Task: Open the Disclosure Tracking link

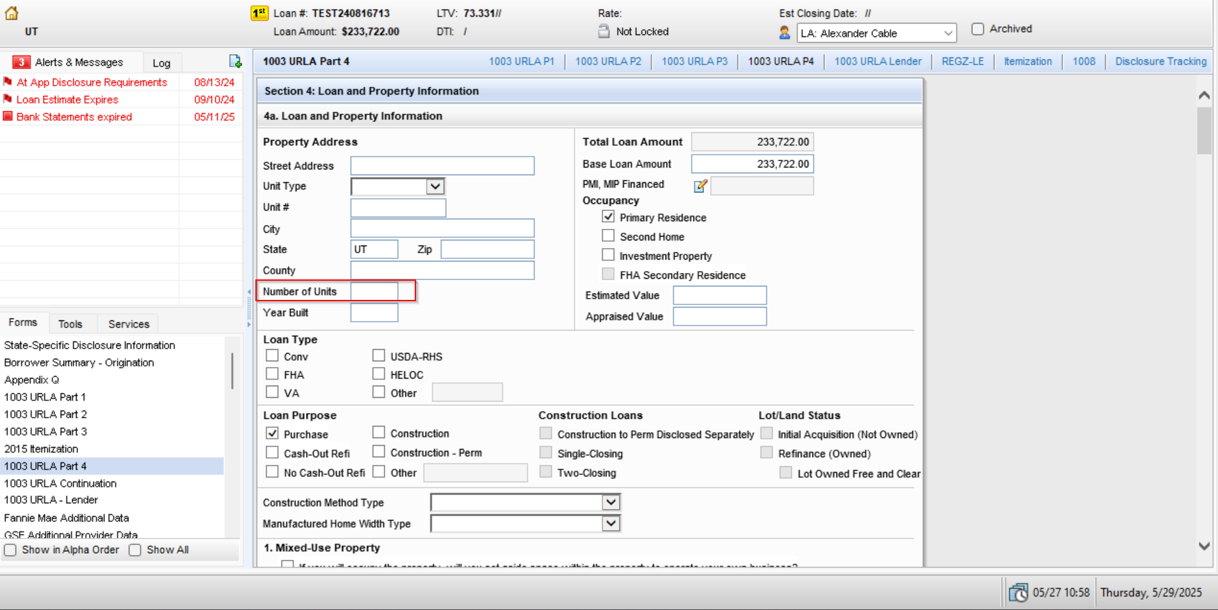Action: pyautogui.click(x=1161, y=61)
